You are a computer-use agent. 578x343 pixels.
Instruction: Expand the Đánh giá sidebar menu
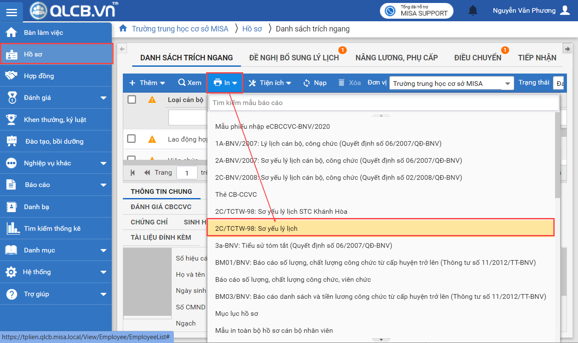pos(103,98)
